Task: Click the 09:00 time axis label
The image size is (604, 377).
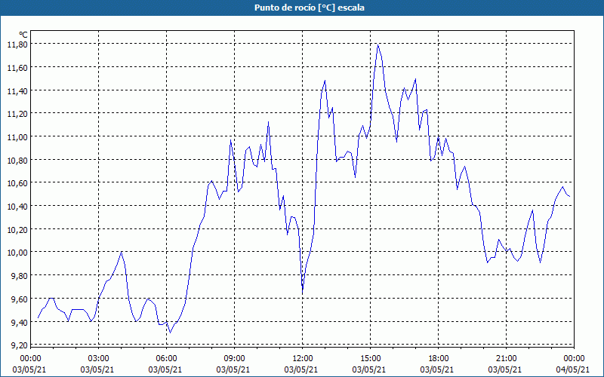Action: pos(235,359)
